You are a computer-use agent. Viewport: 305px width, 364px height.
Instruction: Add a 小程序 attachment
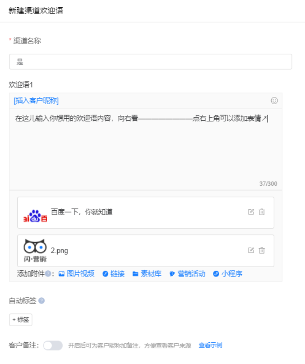pos(228,274)
